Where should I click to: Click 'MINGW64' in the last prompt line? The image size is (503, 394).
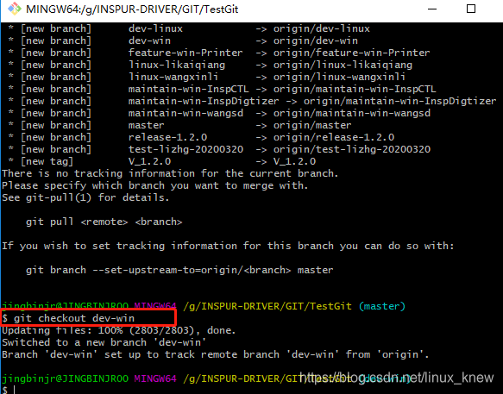click(155, 379)
